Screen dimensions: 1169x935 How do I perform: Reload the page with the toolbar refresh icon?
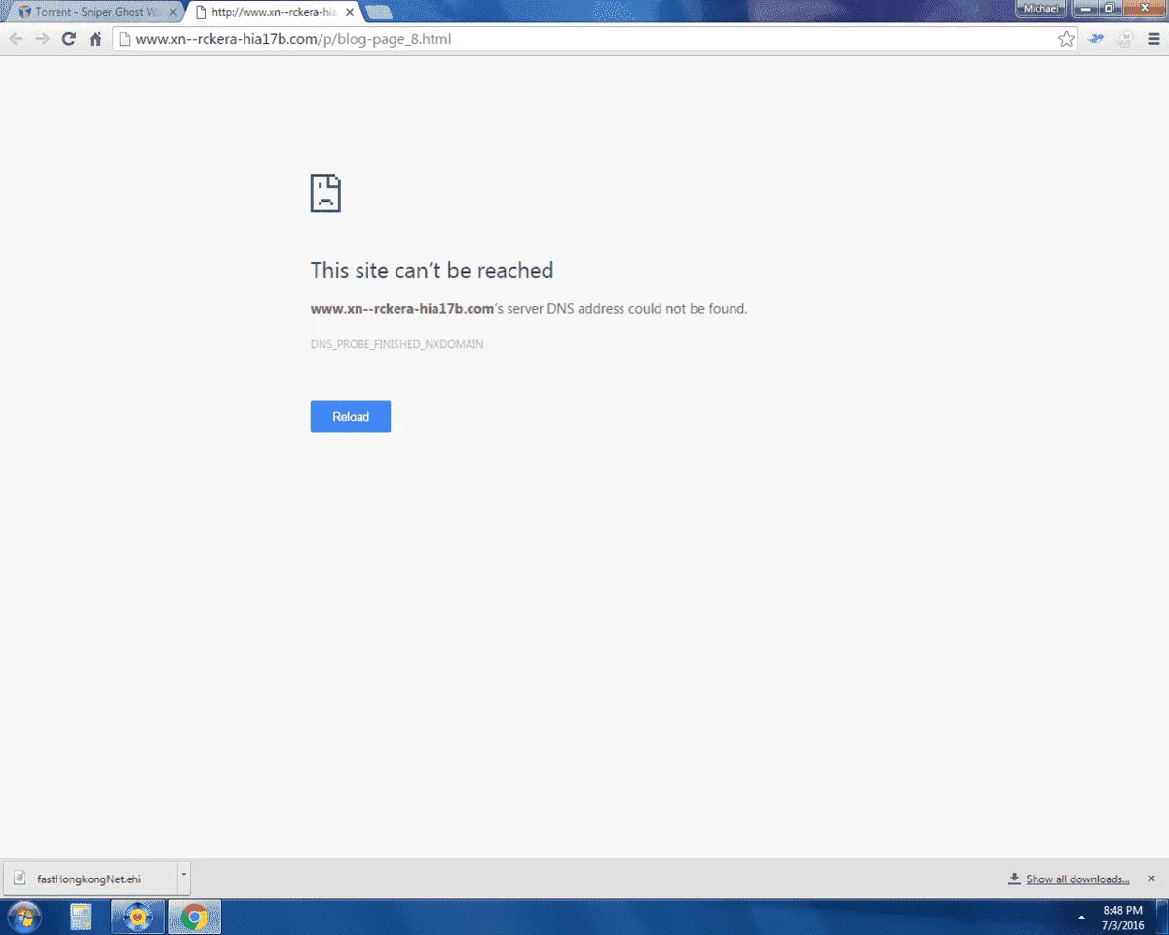click(x=68, y=39)
